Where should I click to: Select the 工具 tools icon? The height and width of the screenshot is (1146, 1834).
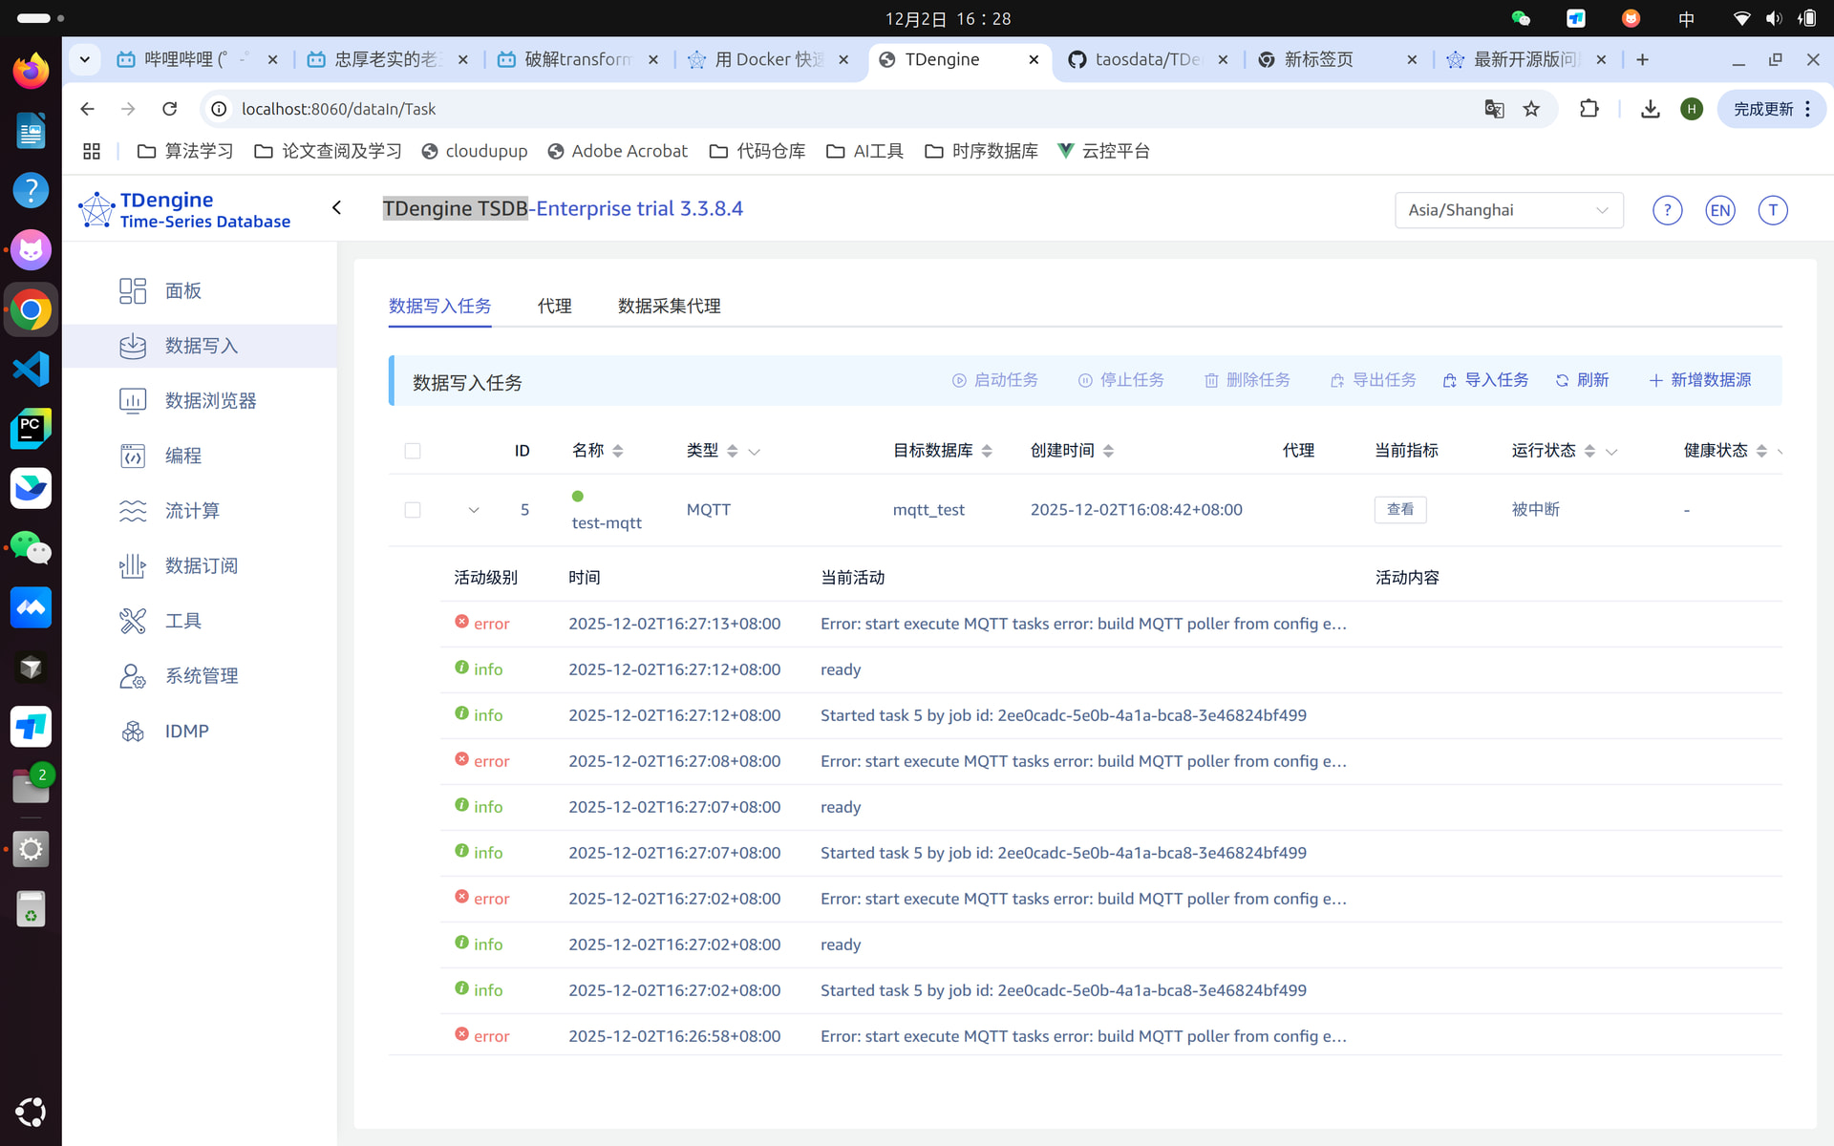[x=133, y=621]
